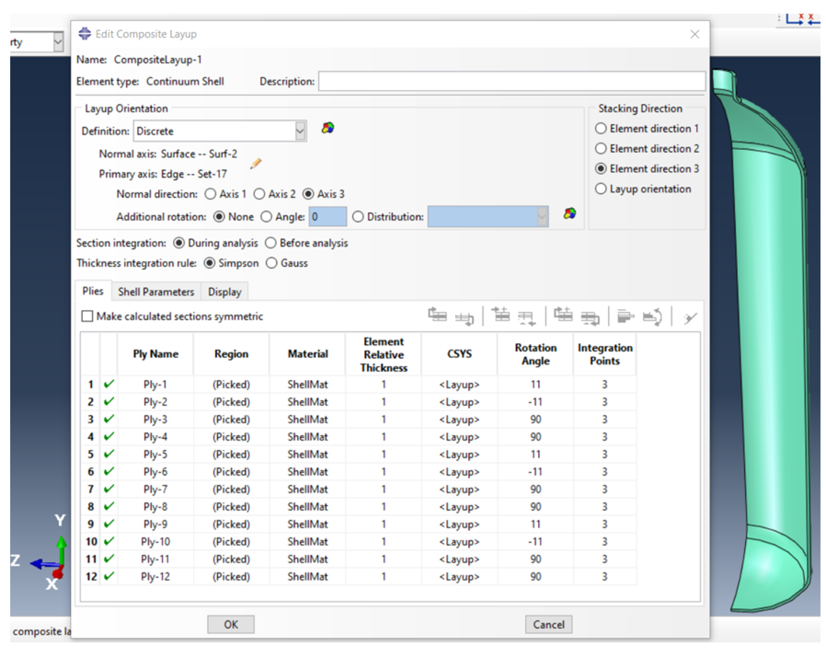Click the distribution create icon beside Distribution dropdown
The height and width of the screenshot is (651, 826).
point(570,214)
